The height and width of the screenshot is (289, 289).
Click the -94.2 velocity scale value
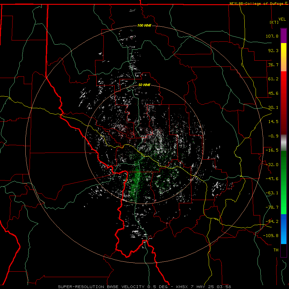click(272, 222)
